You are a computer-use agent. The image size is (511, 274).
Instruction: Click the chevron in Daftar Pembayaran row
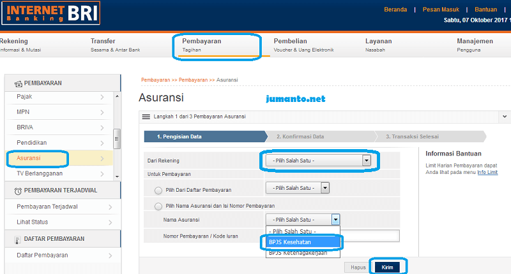(110, 256)
